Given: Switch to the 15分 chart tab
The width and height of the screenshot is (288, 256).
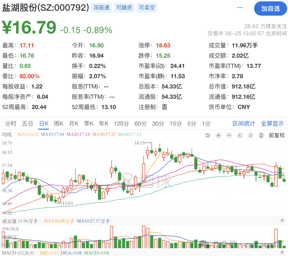Looking at the screenshot, I should 175,123.
